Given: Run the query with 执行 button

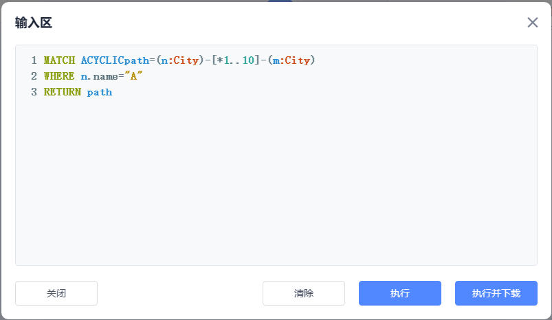Looking at the screenshot, I should 399,293.
